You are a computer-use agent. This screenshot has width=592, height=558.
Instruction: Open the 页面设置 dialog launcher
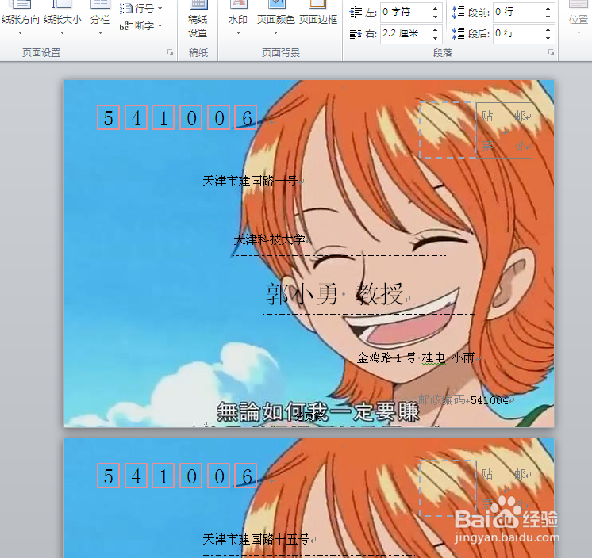[171, 52]
